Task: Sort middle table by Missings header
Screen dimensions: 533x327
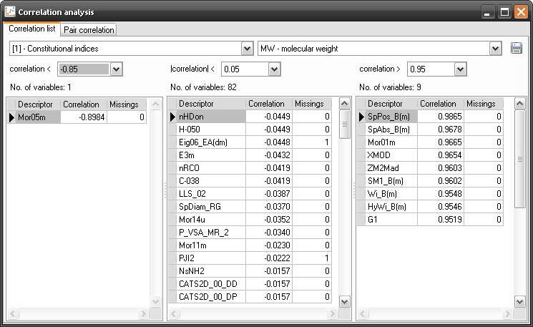Action: 312,104
